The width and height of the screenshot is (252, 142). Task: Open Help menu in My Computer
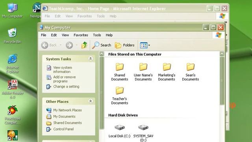109,35
